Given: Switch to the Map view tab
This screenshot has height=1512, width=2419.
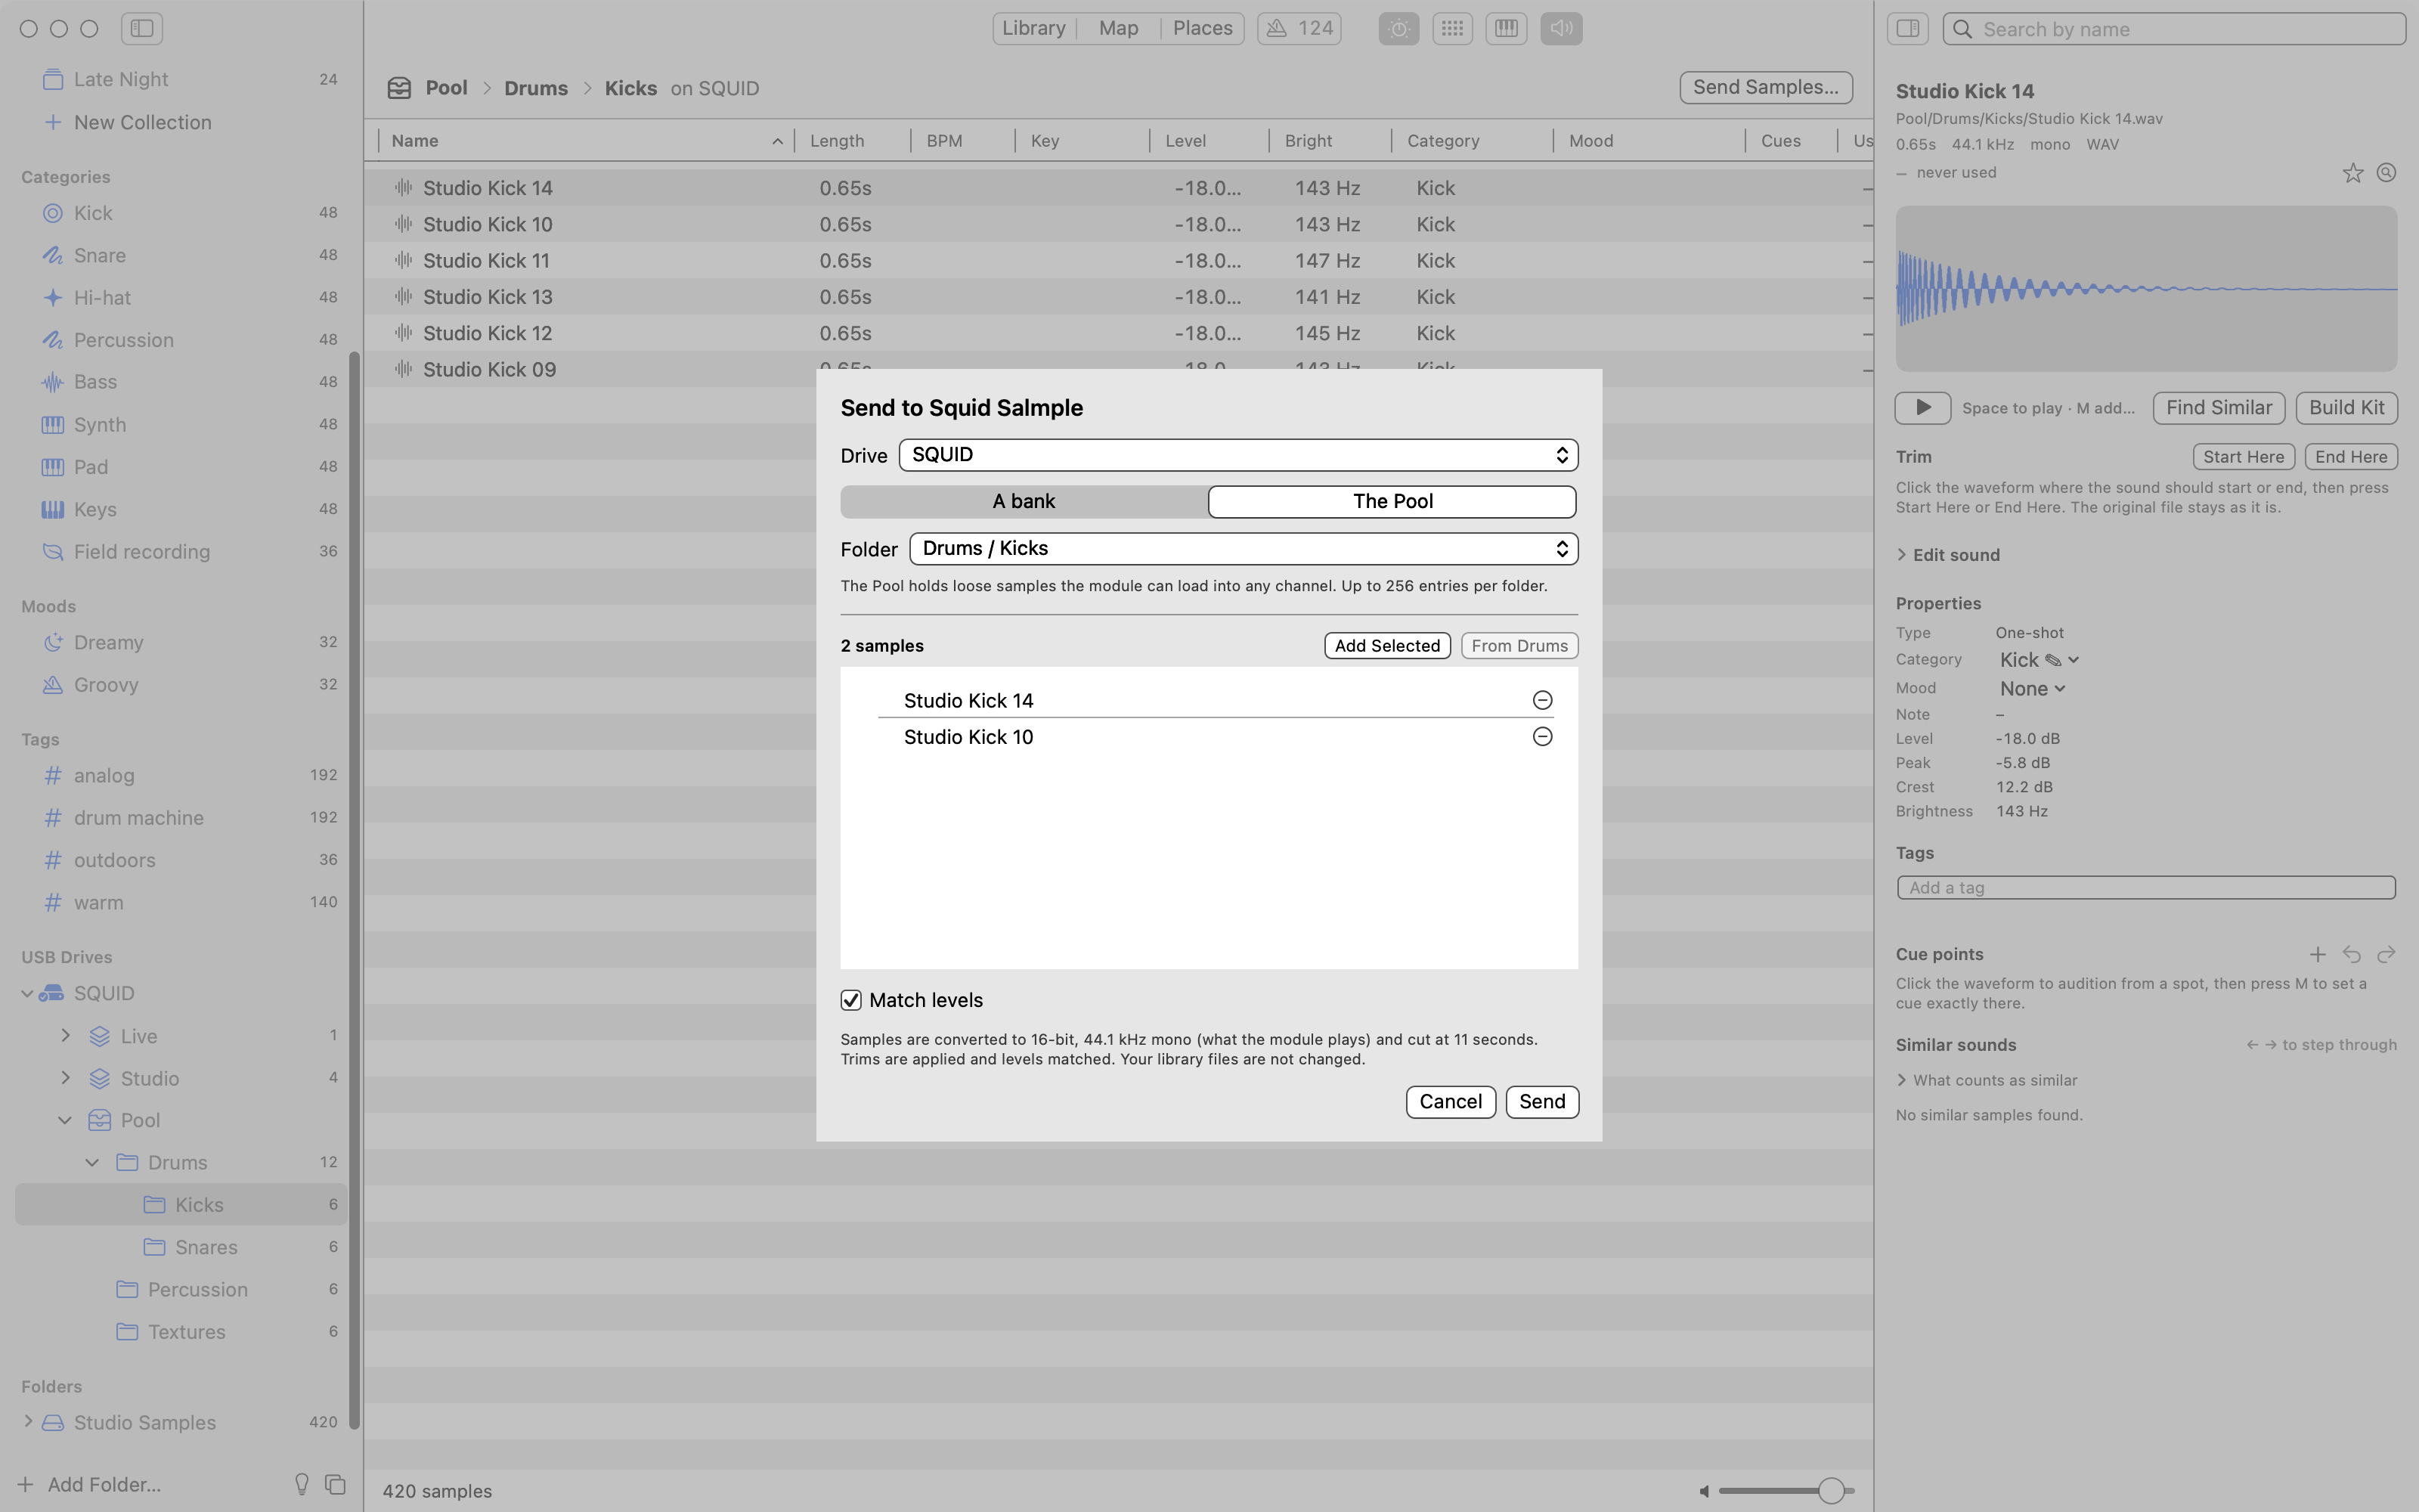Looking at the screenshot, I should [1119, 28].
